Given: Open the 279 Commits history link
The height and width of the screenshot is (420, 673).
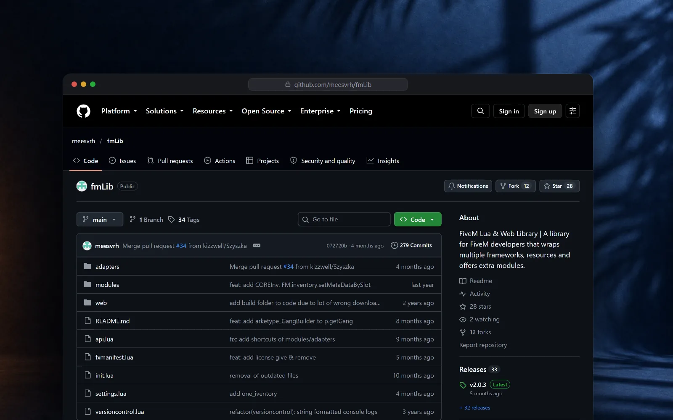Looking at the screenshot, I should coord(411,245).
